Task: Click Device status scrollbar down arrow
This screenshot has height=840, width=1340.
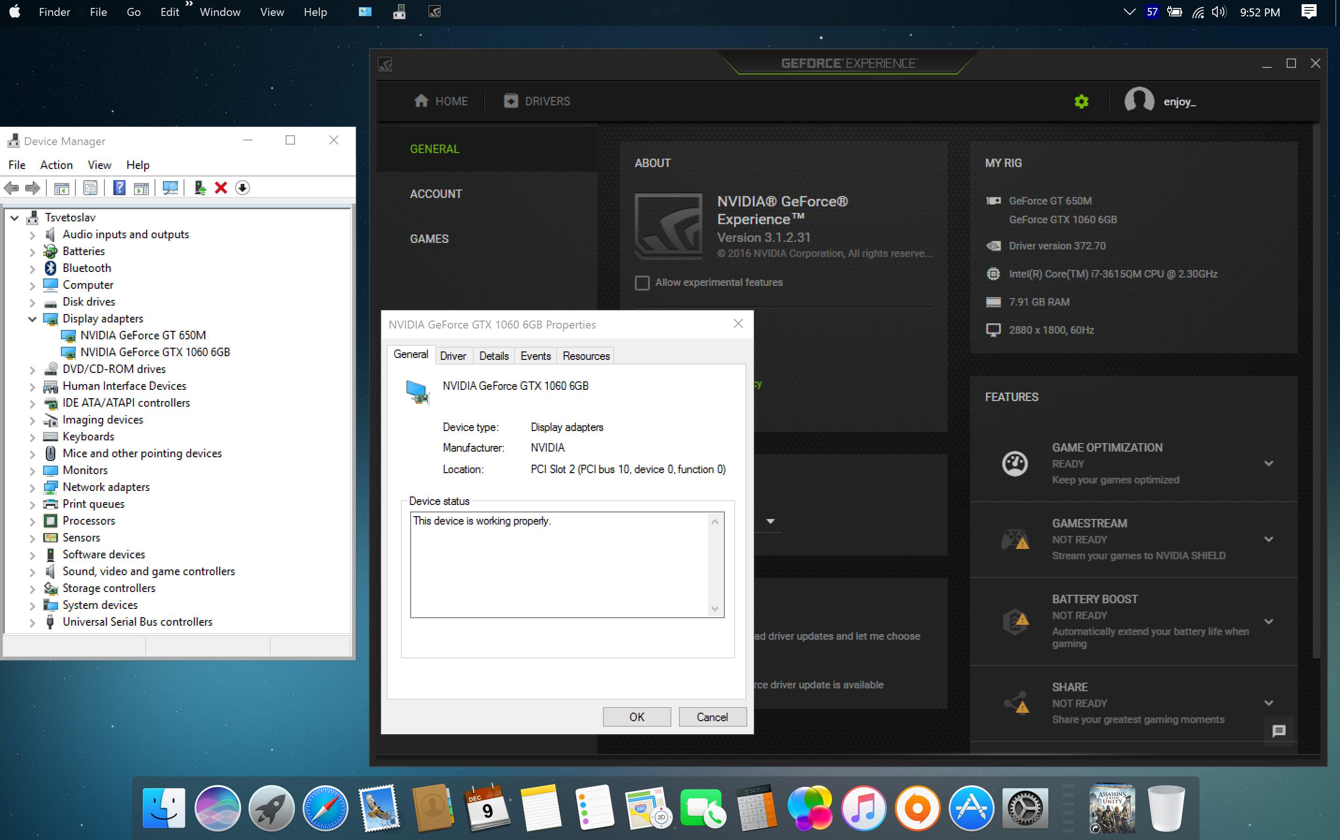Action: point(715,608)
